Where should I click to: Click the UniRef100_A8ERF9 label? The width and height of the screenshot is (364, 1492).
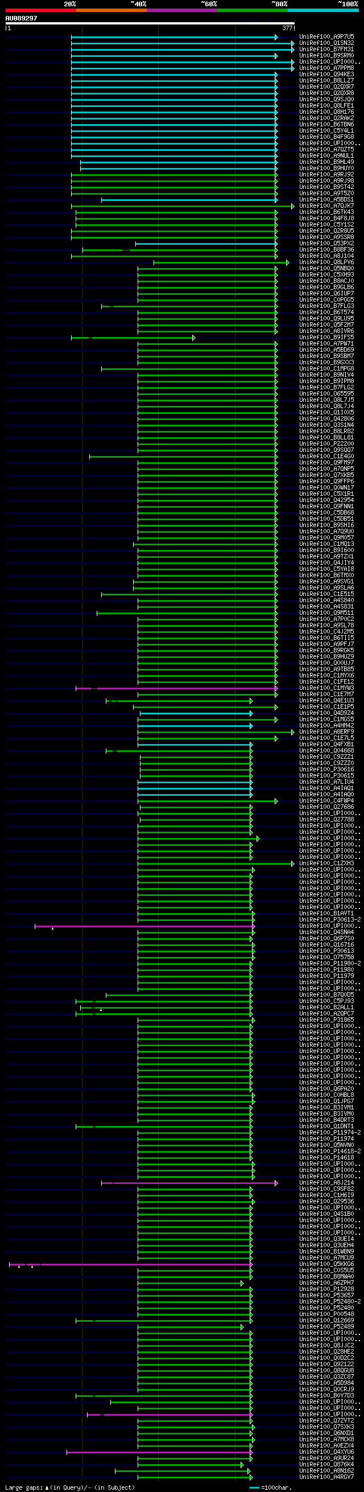(326, 732)
